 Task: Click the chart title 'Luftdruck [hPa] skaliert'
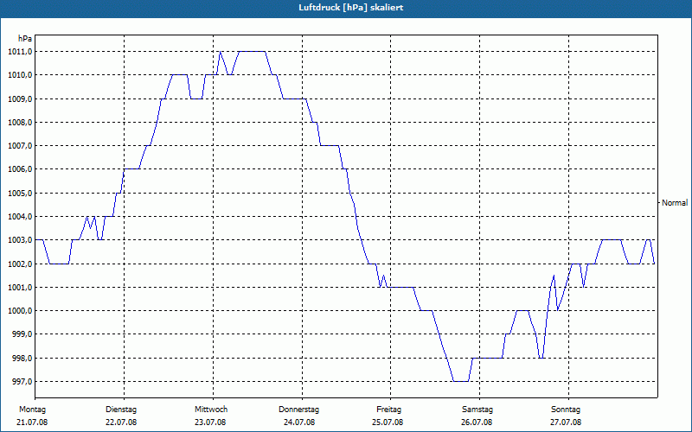click(x=350, y=8)
